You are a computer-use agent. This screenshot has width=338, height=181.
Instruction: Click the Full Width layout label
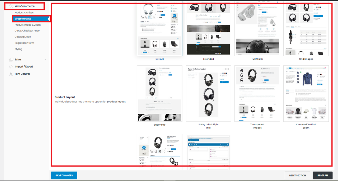(x=257, y=59)
